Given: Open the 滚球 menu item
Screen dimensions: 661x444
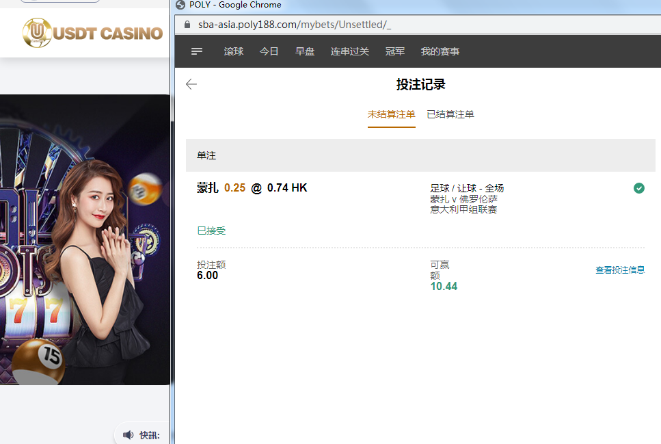Looking at the screenshot, I should point(234,51).
